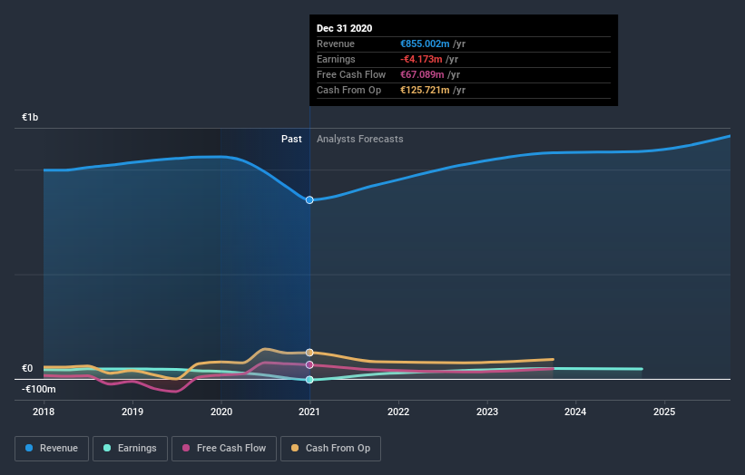Click the 2018 x-axis label
This screenshot has height=475, width=745.
[x=44, y=412]
